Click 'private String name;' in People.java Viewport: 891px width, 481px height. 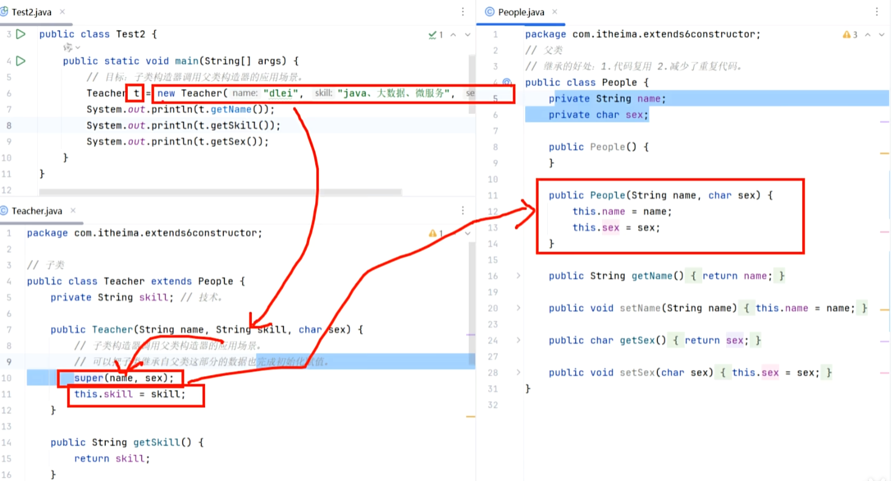(x=608, y=99)
